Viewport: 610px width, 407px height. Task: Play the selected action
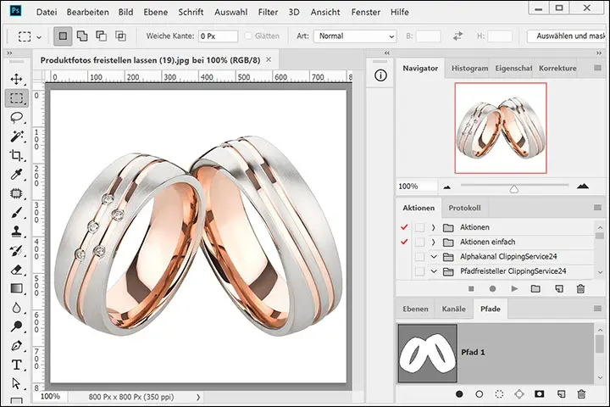514,289
